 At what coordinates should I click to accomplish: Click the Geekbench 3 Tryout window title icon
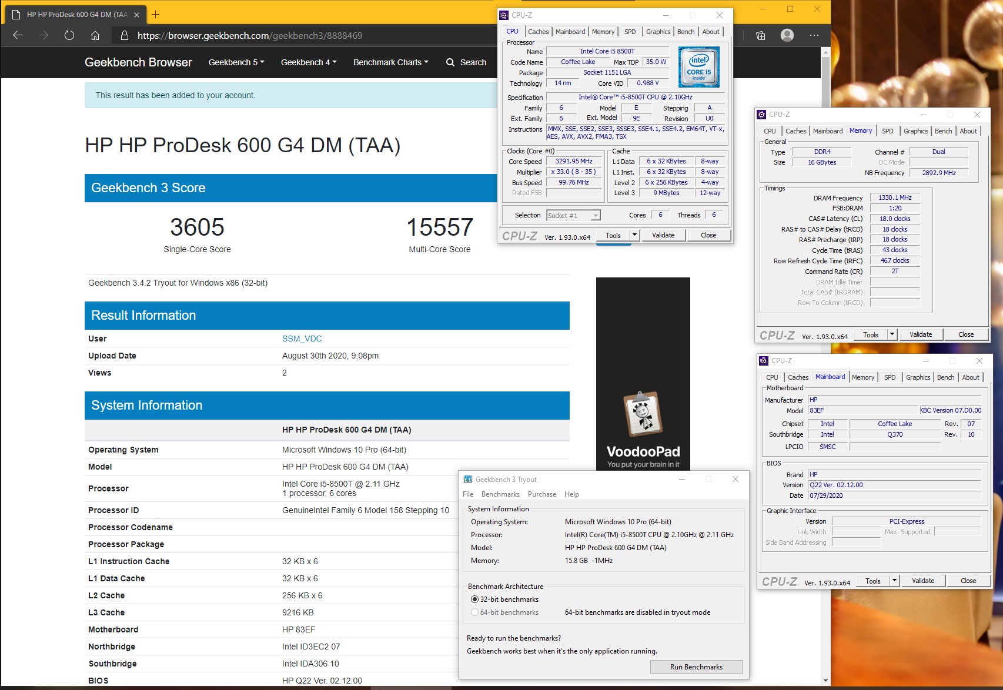tap(468, 480)
